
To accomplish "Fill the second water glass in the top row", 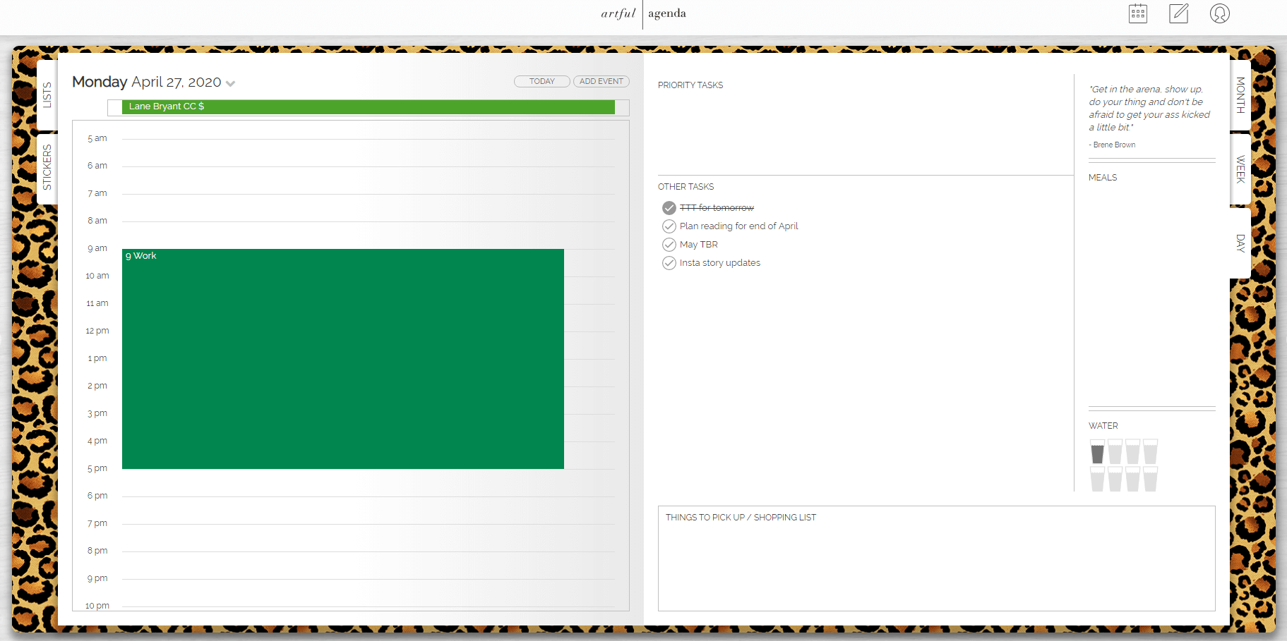I will click(x=1115, y=452).
